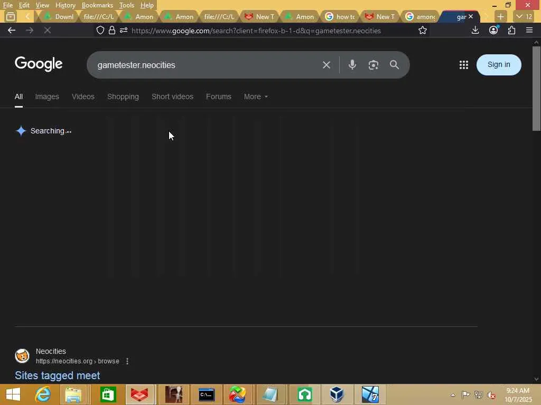The height and width of the screenshot is (405, 541).
Task: Open the options menu for the Neocities result
Action: (127, 361)
